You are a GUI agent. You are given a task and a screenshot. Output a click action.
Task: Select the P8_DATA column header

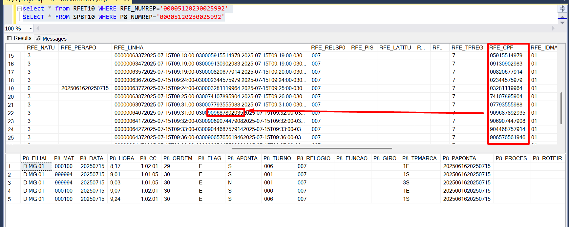tap(92, 159)
